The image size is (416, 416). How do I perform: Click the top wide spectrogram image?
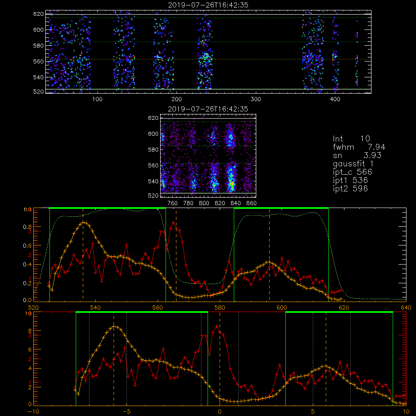pyautogui.click(x=208, y=52)
